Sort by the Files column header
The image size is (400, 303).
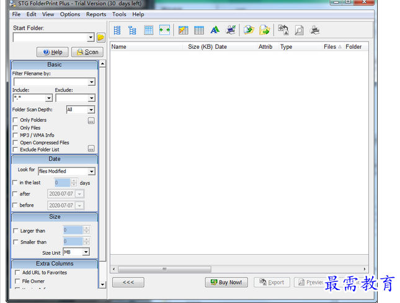point(334,47)
